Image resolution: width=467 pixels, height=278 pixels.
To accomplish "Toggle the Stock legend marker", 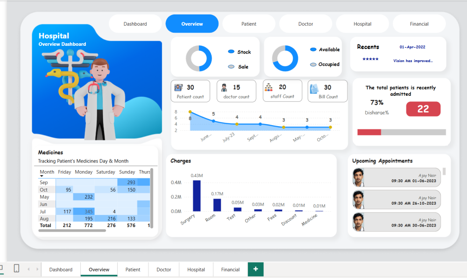I will click(x=231, y=52).
